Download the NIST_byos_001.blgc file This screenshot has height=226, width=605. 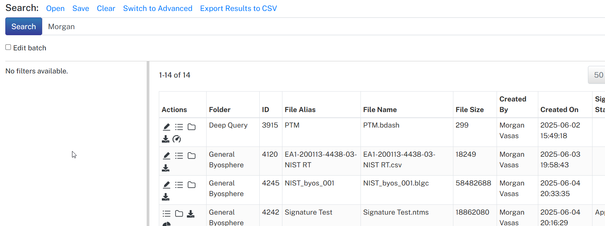(166, 197)
